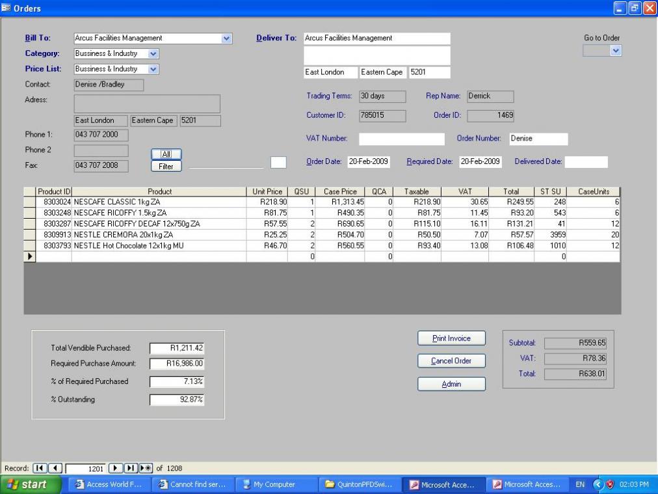Image resolution: width=658 pixels, height=494 pixels.
Task: Open the Bill To dropdown
Action: [227, 38]
